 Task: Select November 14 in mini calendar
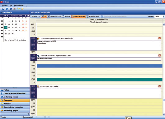(x=6, y=28)
